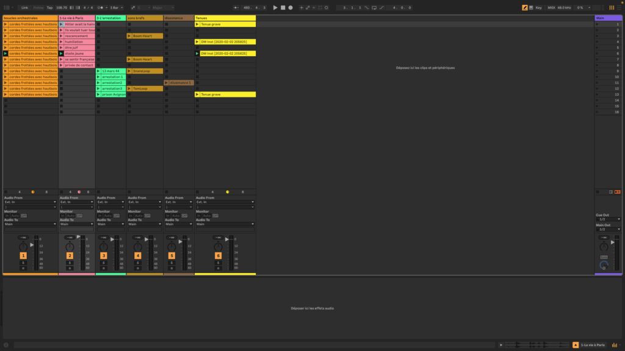Arm track 6 for recording

click(218, 268)
